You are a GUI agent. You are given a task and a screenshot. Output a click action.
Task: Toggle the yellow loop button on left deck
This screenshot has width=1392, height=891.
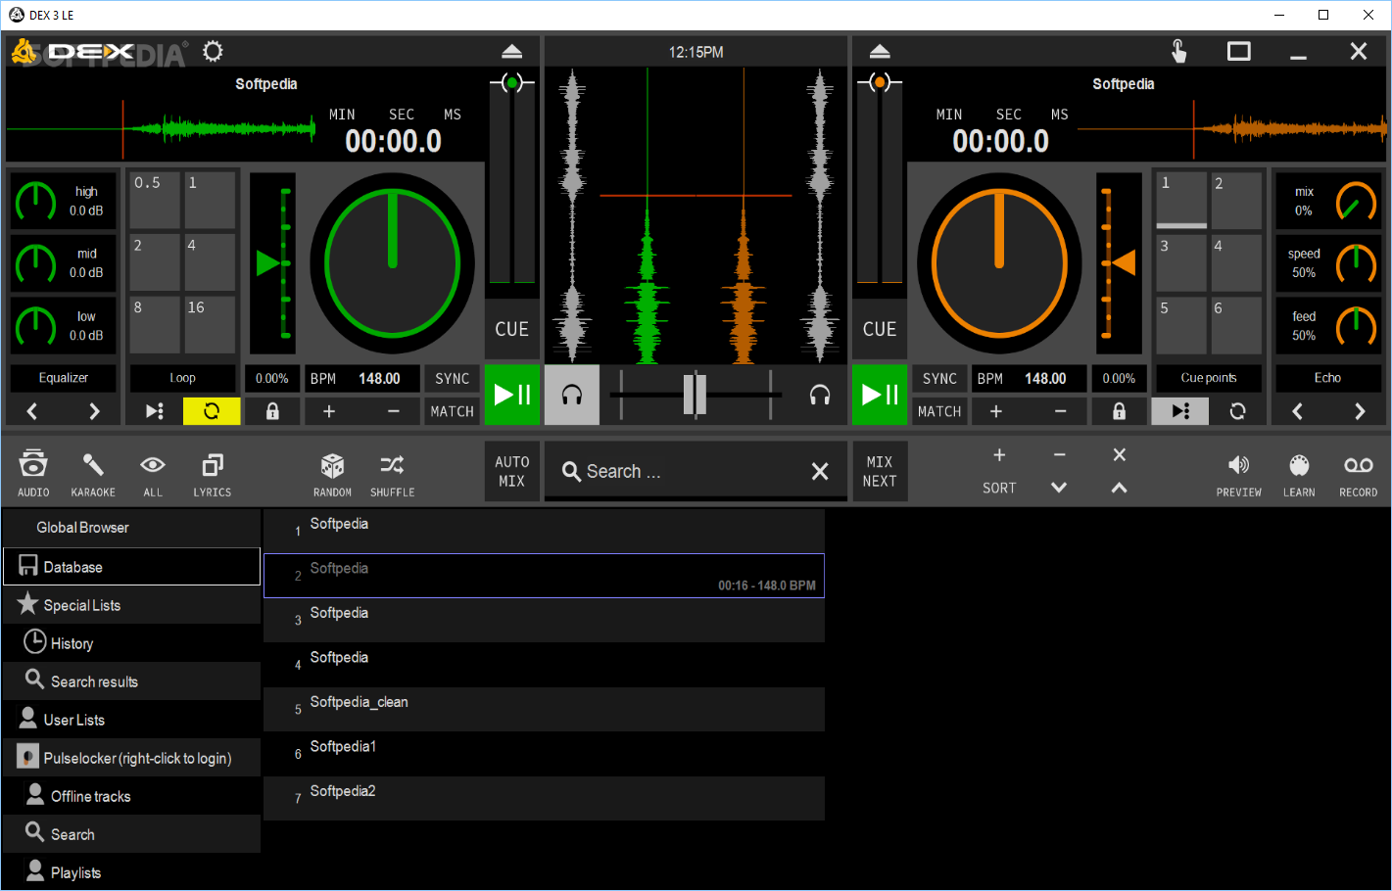[212, 411]
